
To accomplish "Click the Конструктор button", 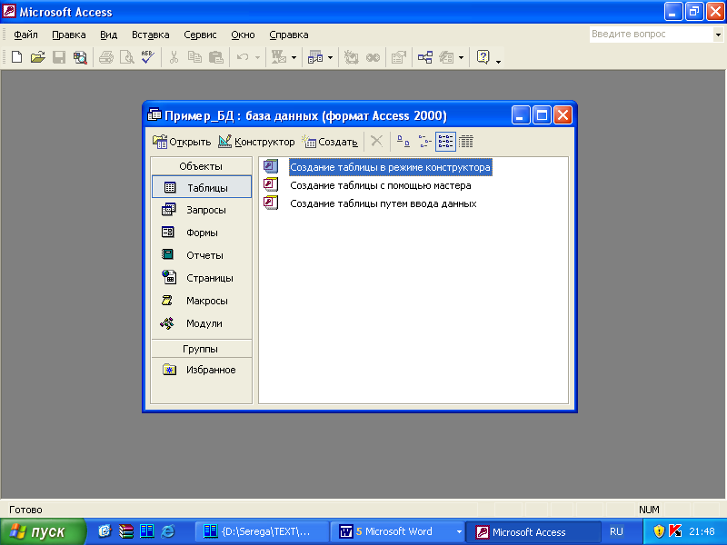I will [256, 142].
